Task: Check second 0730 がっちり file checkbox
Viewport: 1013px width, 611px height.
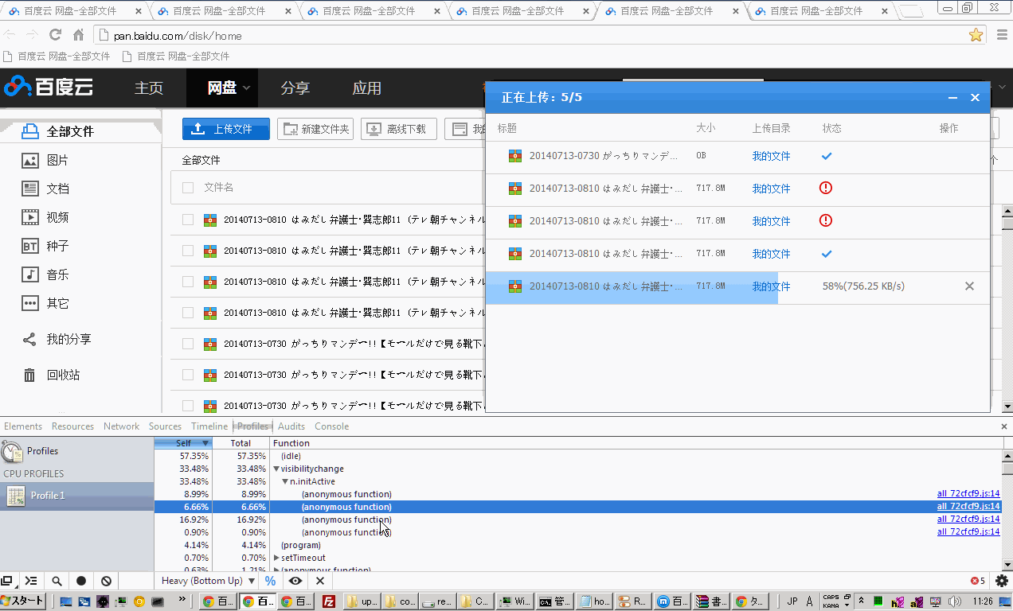Action: click(188, 375)
